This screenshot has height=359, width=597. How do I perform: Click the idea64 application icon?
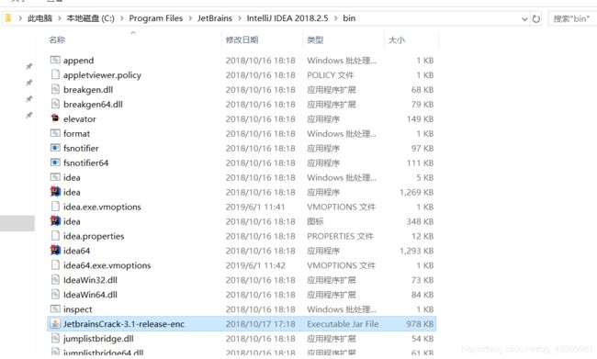(56, 250)
